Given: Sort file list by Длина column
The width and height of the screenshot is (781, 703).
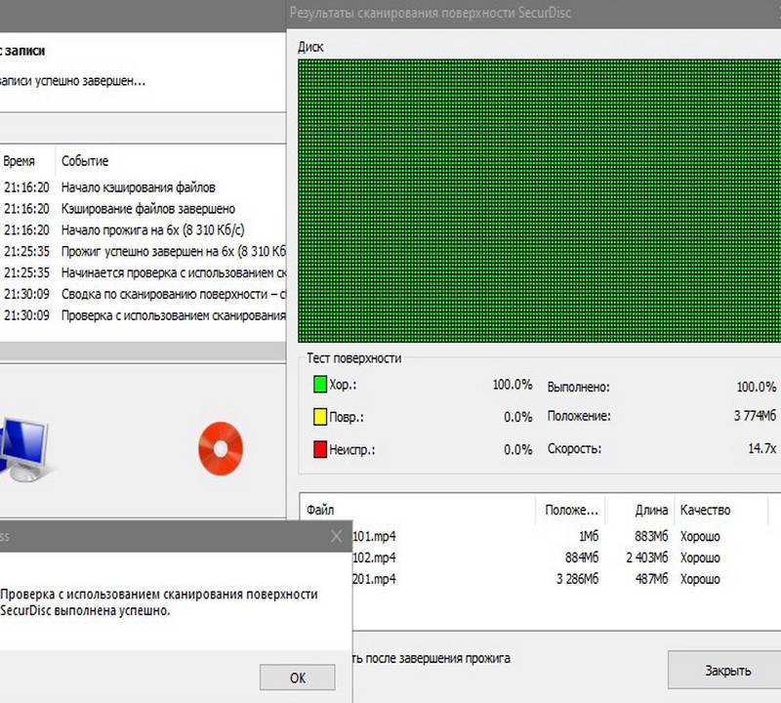Looking at the screenshot, I should [639, 510].
